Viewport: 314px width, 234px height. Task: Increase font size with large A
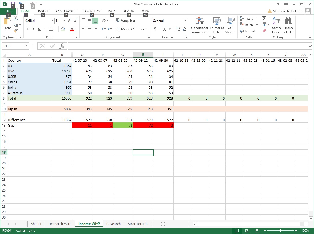click(70, 21)
